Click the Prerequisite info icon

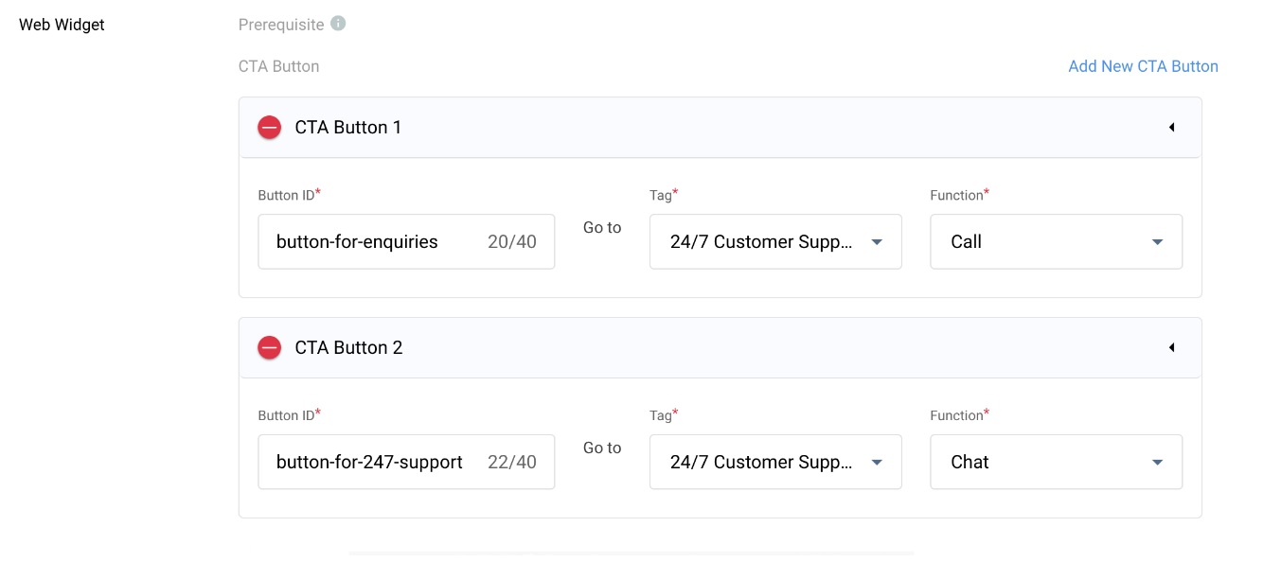pyautogui.click(x=338, y=24)
